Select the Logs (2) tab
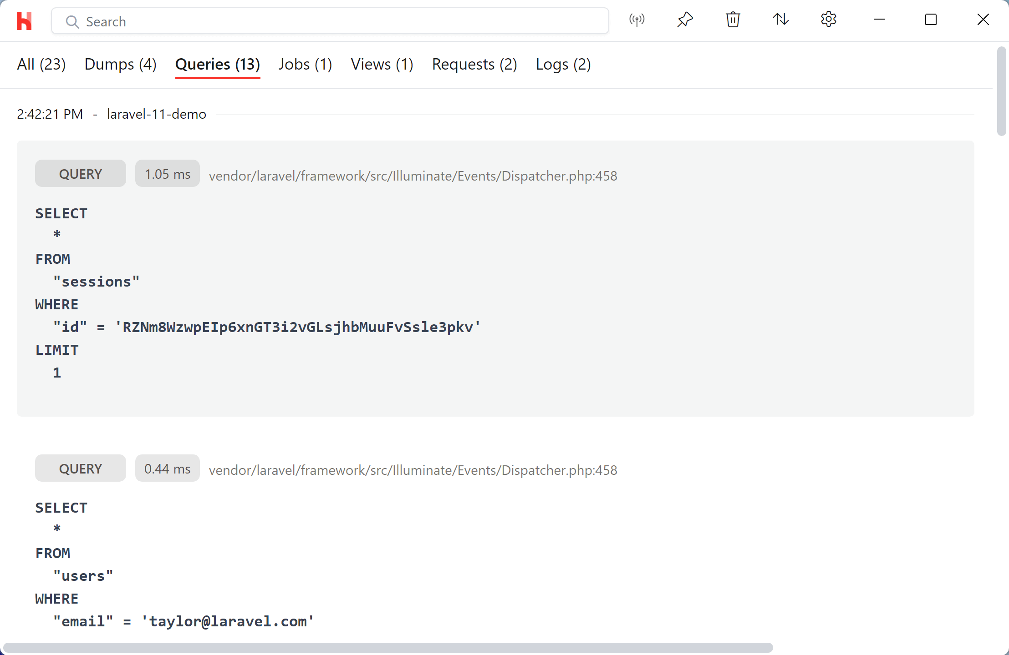The image size is (1009, 655). pyautogui.click(x=563, y=64)
